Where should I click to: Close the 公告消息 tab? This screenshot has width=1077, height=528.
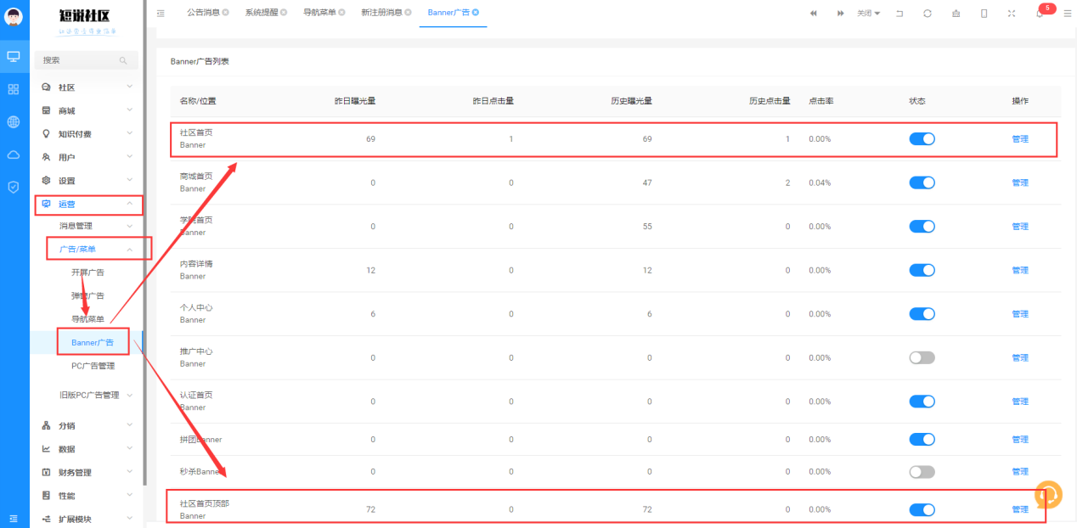pyautogui.click(x=225, y=13)
